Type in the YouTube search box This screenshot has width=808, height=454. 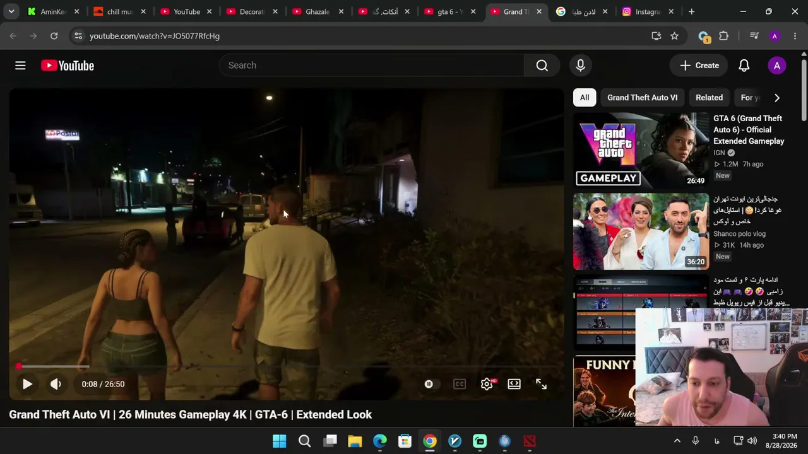point(372,66)
